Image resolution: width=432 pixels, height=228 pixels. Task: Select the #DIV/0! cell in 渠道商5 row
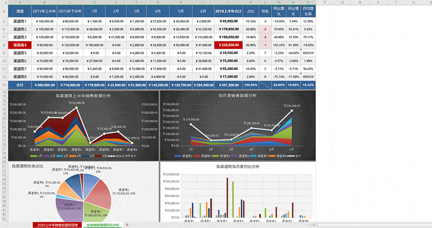tap(308, 53)
